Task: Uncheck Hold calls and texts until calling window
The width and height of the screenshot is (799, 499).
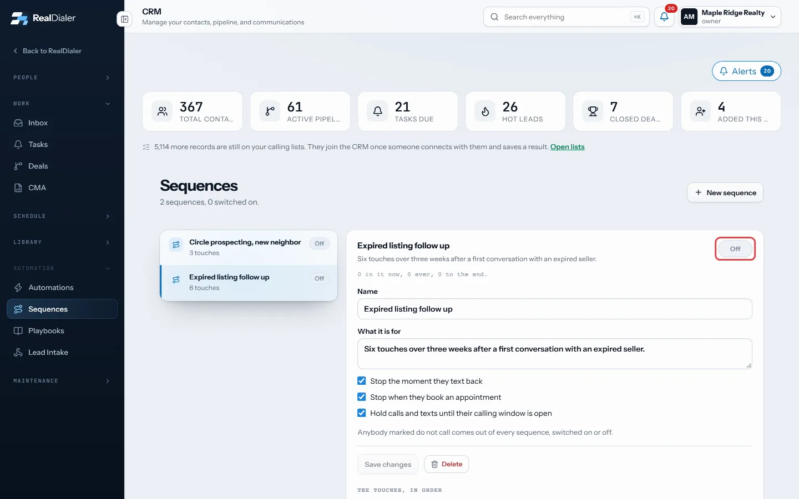Action: pyautogui.click(x=362, y=413)
